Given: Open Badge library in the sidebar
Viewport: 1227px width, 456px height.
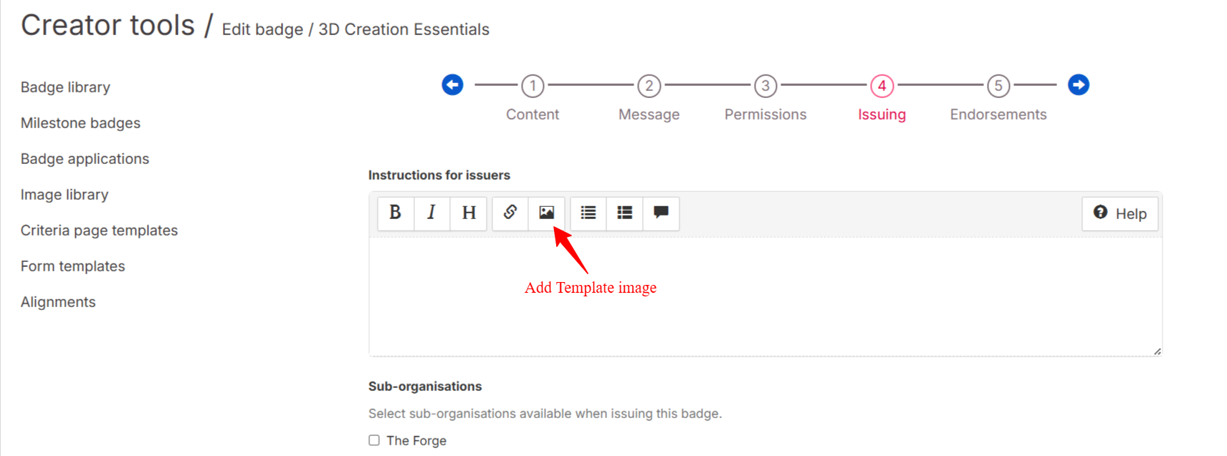Looking at the screenshot, I should click(x=65, y=87).
